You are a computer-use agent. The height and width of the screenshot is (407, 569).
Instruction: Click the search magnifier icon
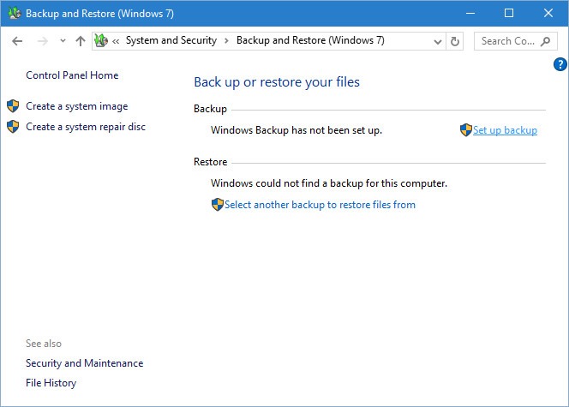[545, 41]
